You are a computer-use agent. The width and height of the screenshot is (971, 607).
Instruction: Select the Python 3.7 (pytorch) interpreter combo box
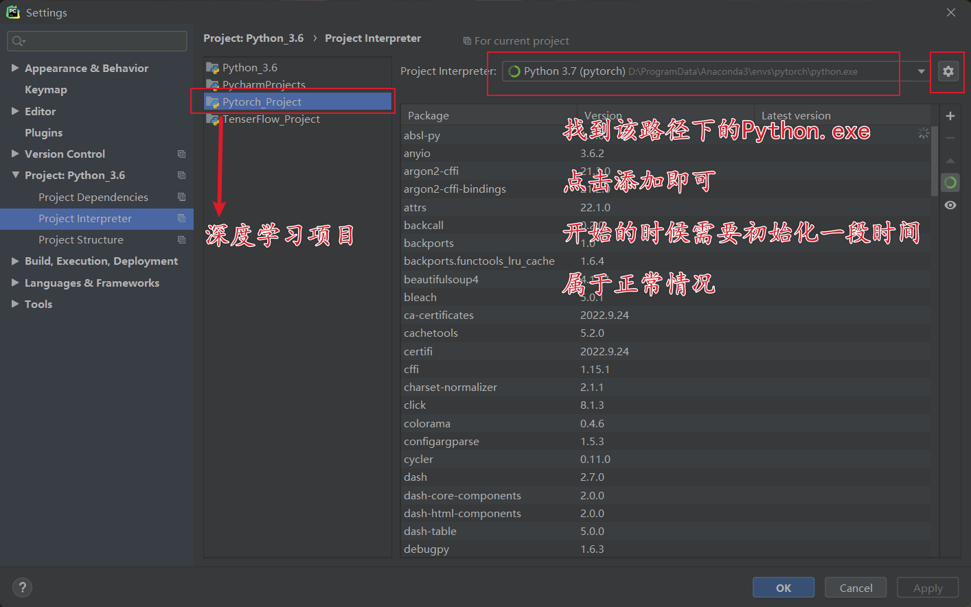pyautogui.click(x=716, y=71)
